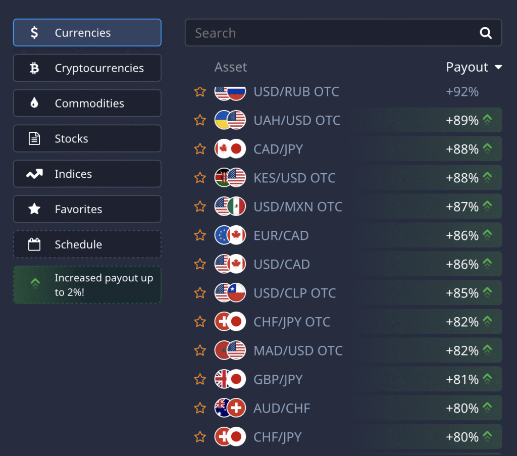Click the Search input field
The height and width of the screenshot is (456, 517).
pos(328,33)
